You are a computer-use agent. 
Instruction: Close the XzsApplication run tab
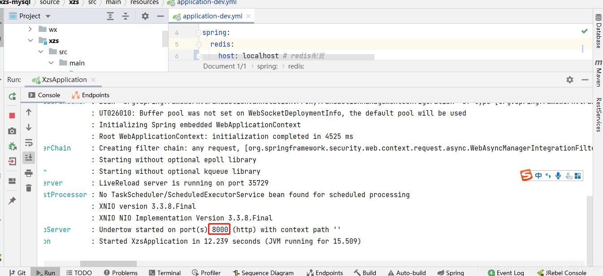point(93,80)
